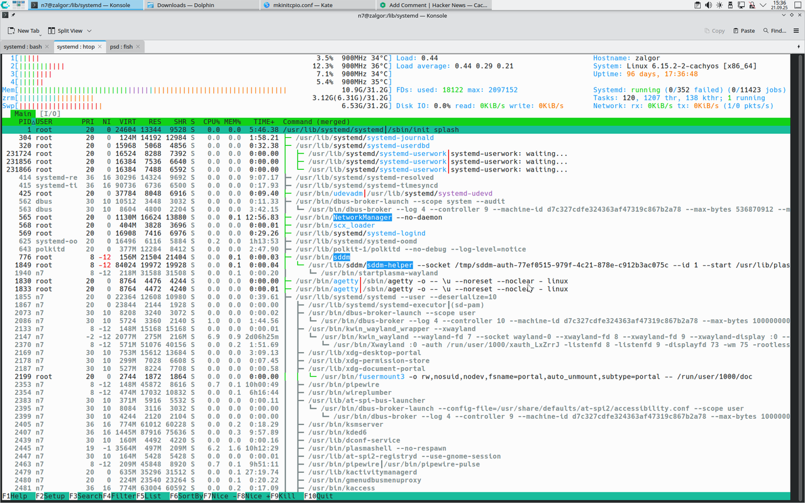
Task: Click the clock showing 15:36
Action: click(780, 4)
